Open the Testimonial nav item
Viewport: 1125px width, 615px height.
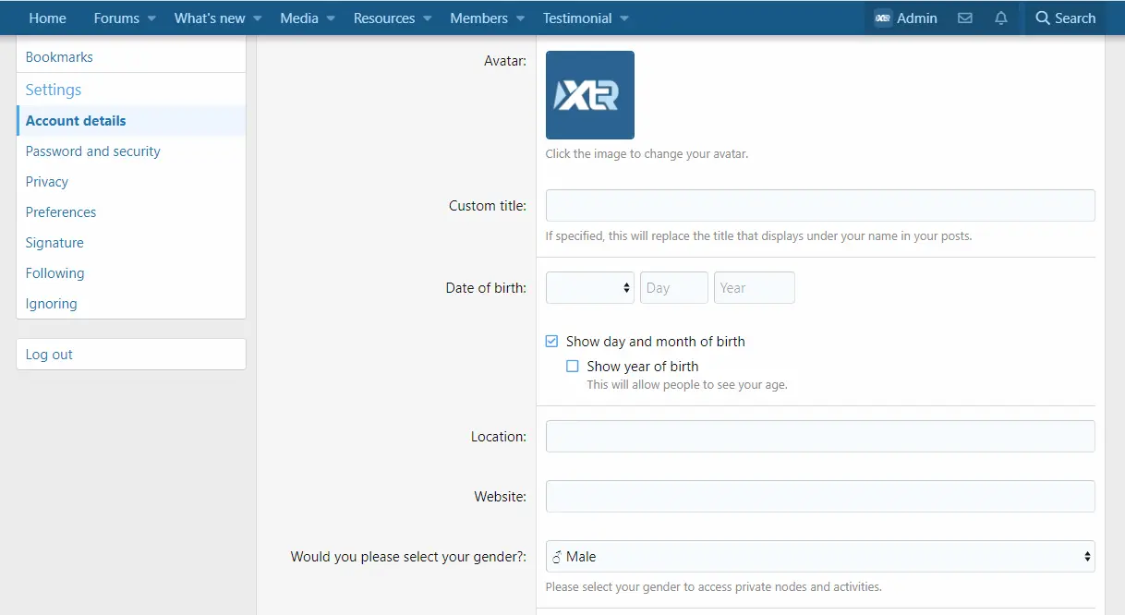(x=577, y=18)
